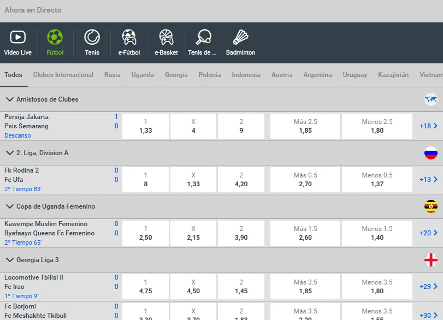Open the e-Fútbol sport icon
Image resolution: width=443 pixels, height=320 pixels.
pos(129,37)
